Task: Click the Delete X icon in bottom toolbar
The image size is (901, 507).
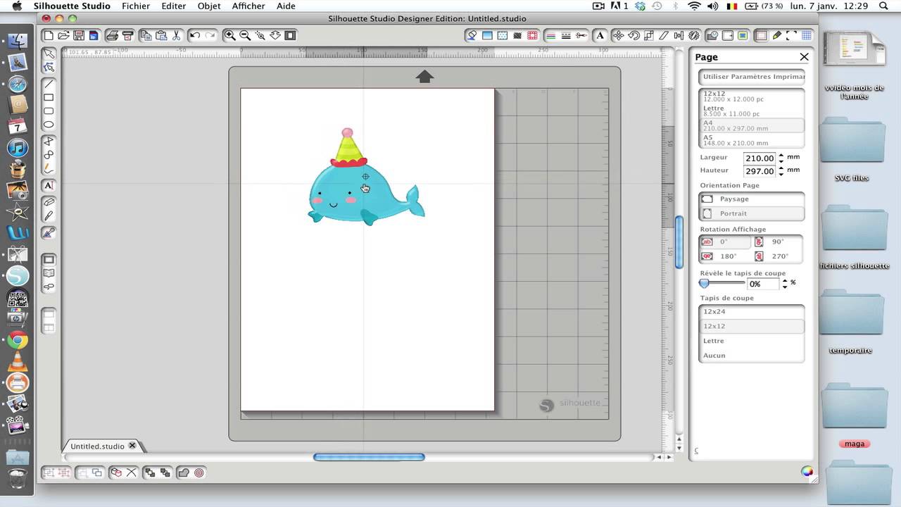Action: point(131,473)
